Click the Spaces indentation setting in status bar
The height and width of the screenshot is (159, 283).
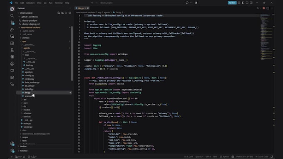(x=199, y=157)
